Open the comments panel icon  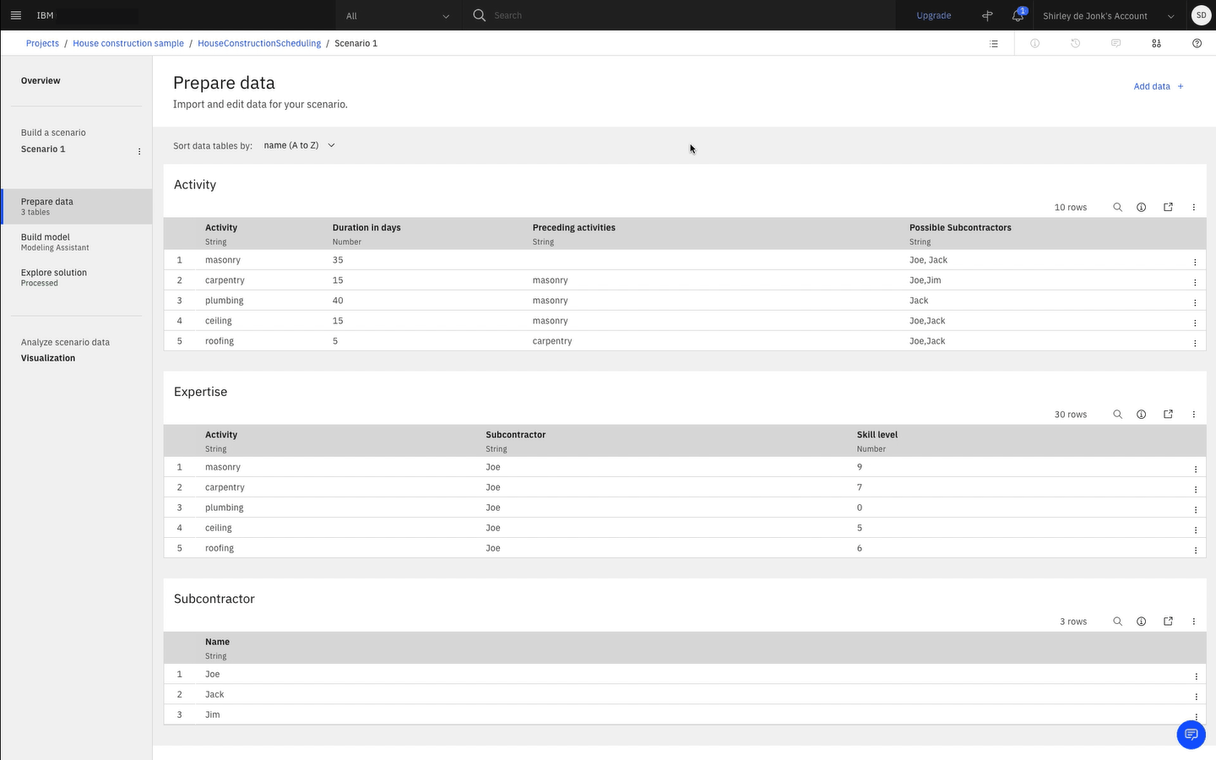(1116, 43)
